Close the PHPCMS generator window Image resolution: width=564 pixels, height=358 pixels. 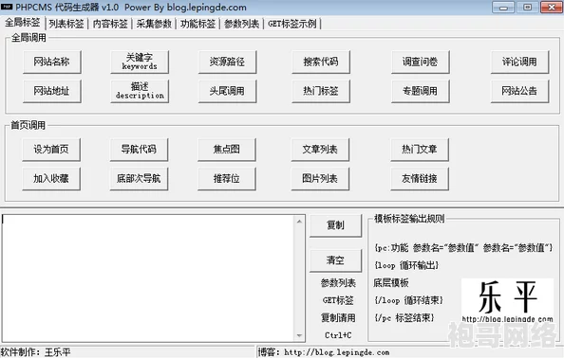coord(552,8)
